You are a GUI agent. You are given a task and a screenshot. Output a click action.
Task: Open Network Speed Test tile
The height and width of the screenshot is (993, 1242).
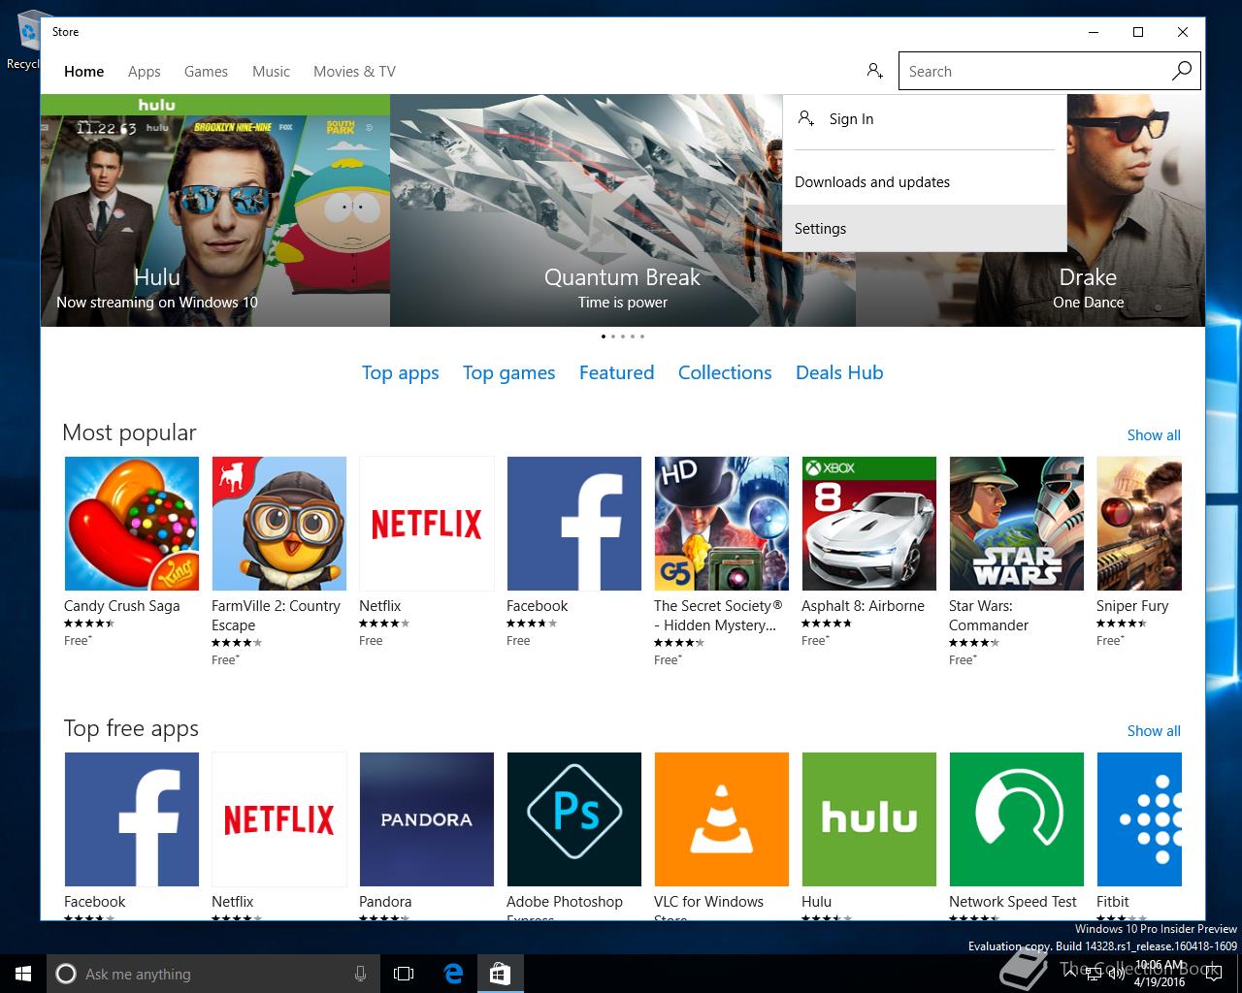pos(1017,819)
